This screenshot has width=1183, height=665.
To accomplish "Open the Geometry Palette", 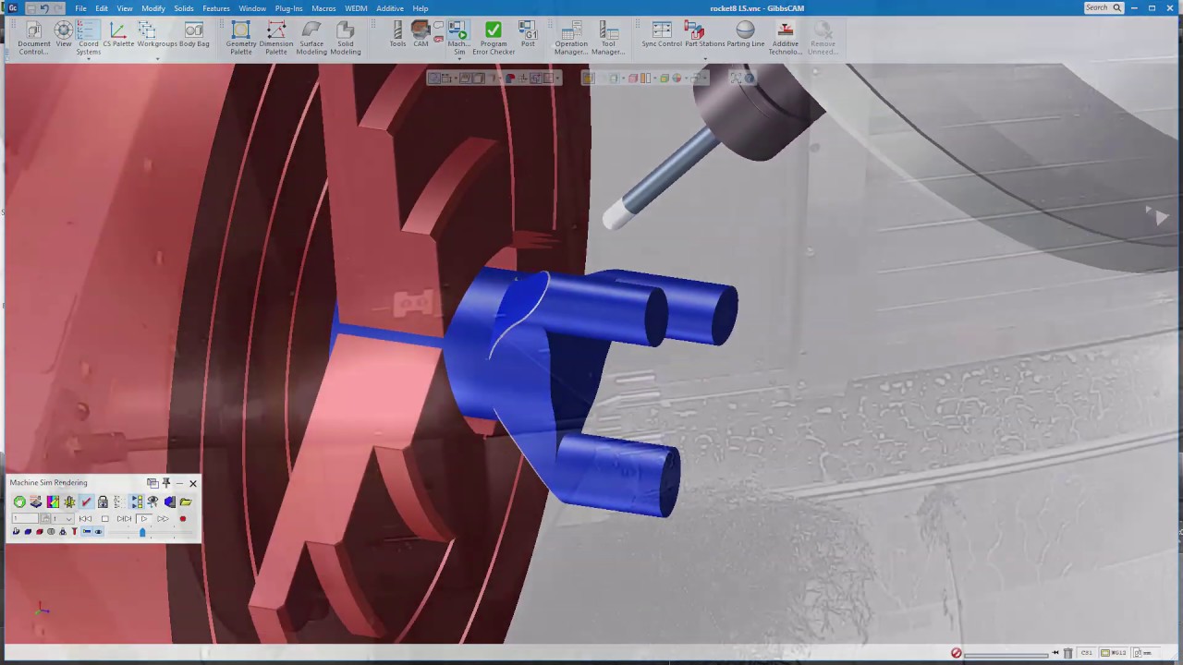I will pos(241,38).
